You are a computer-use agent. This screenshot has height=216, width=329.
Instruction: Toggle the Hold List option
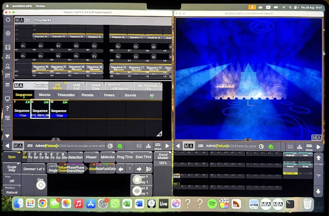76,86
